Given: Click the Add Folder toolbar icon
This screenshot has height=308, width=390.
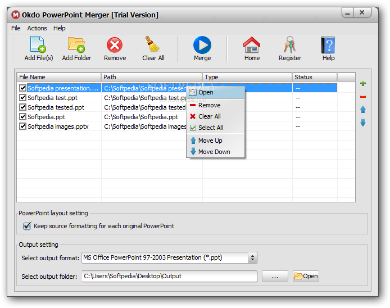Looking at the screenshot, I should click(x=76, y=44).
